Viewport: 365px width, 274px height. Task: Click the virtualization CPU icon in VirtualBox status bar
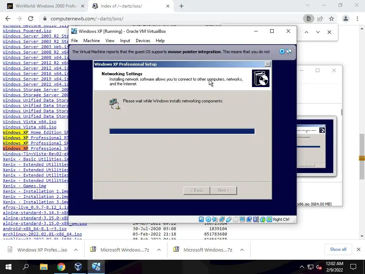click(256, 219)
